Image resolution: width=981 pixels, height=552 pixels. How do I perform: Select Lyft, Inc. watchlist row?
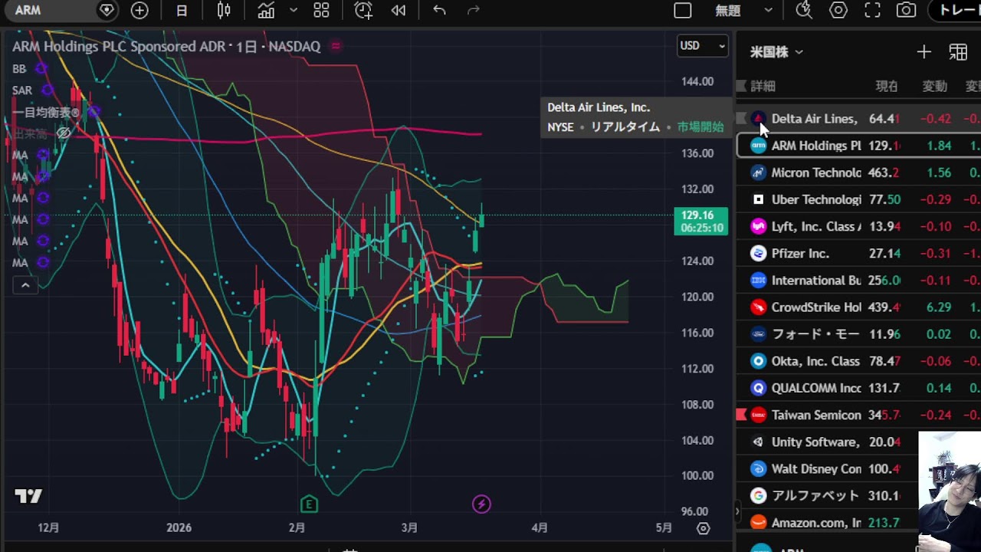tap(858, 226)
